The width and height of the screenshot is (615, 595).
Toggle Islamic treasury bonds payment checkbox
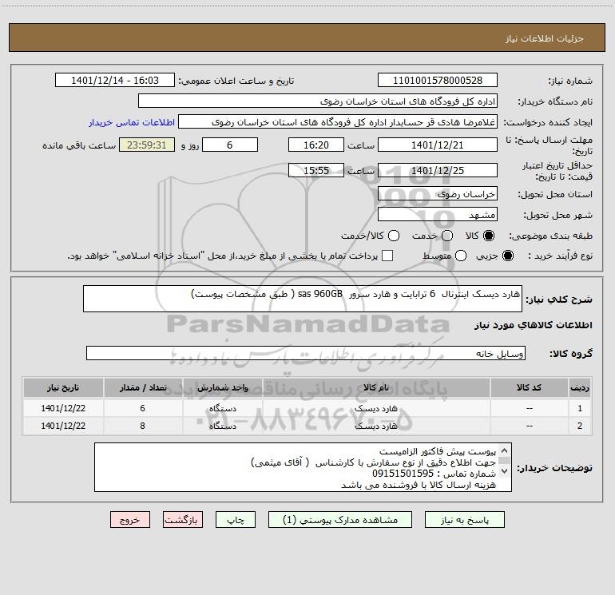[x=387, y=256]
